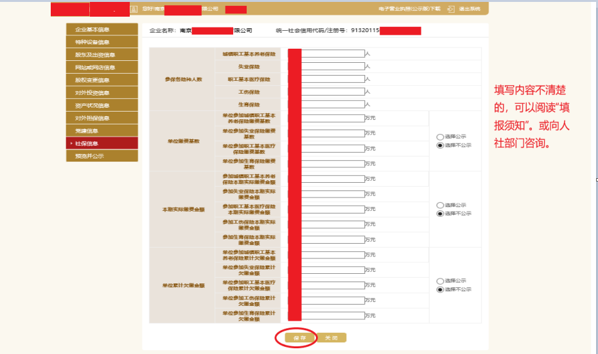Open 党建信息 sidebar item
Image resolution: width=598 pixels, height=354 pixels.
(x=102, y=131)
